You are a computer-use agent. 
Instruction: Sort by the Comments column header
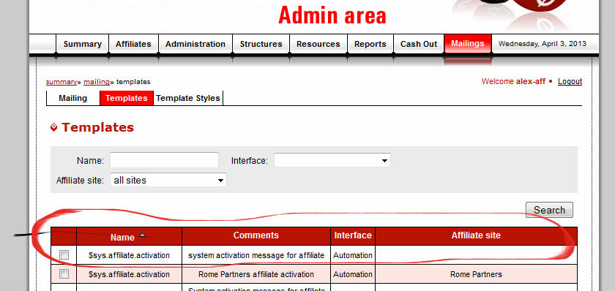256,235
